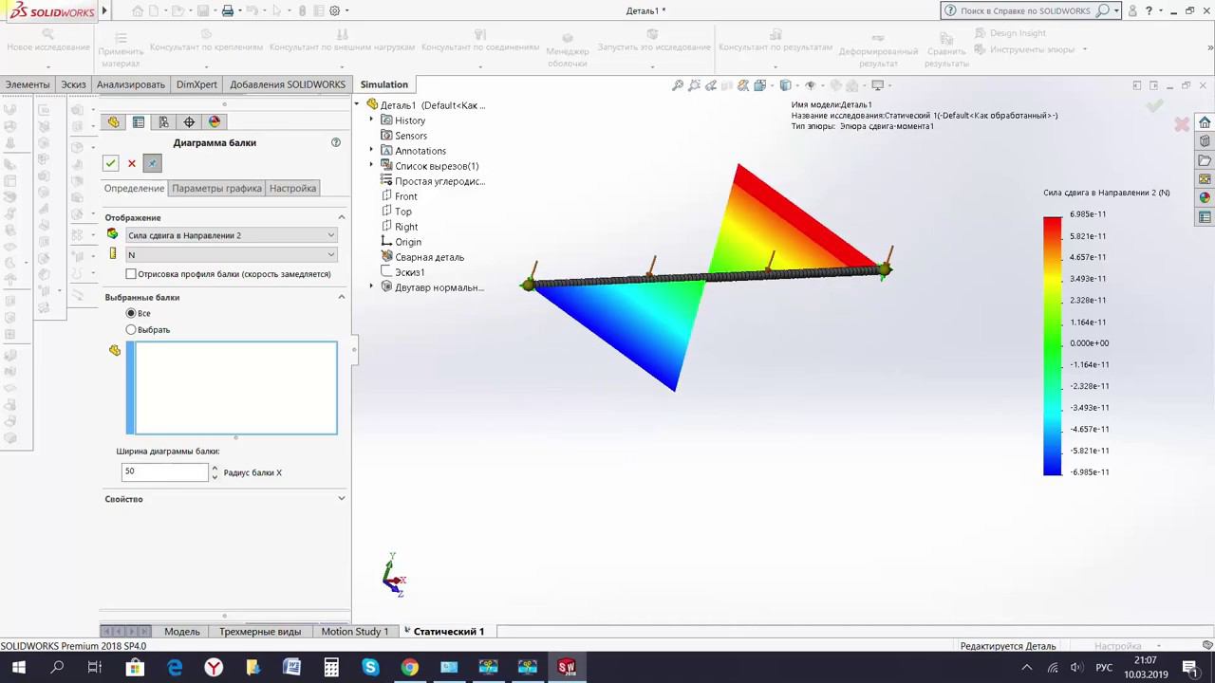The image size is (1215, 683).
Task: Enable Отрисовка профиля балки checkbox
Action: pos(131,274)
